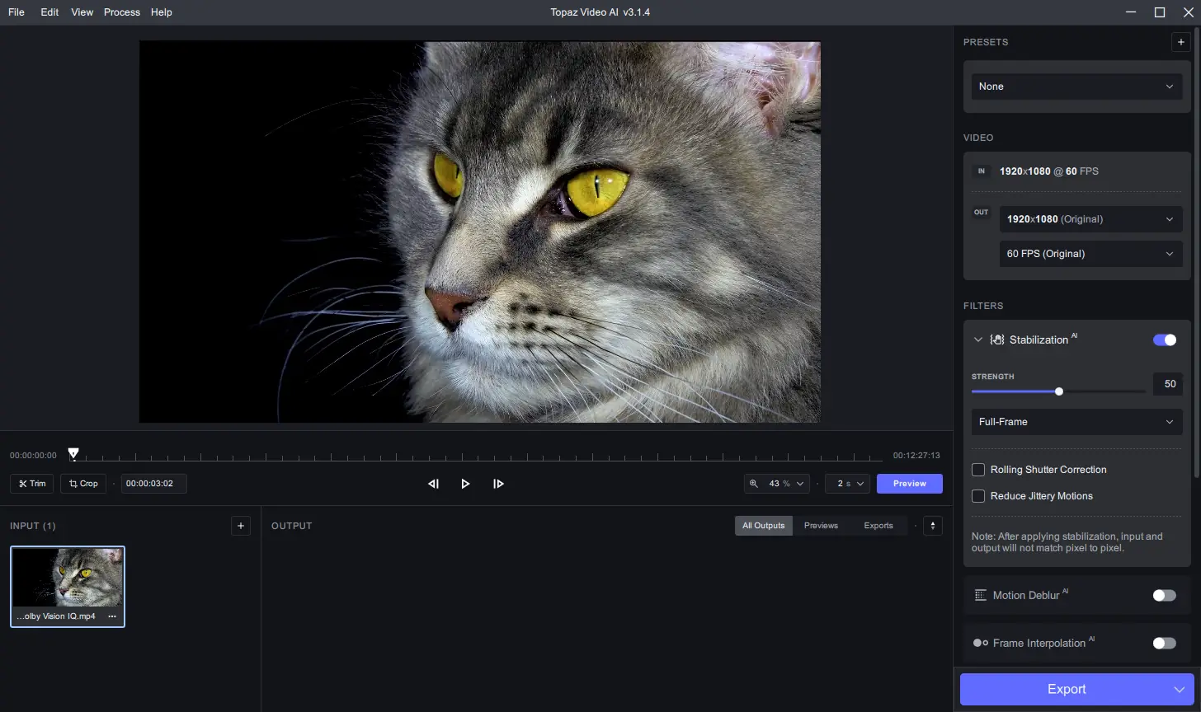Play the video preview

click(465, 484)
